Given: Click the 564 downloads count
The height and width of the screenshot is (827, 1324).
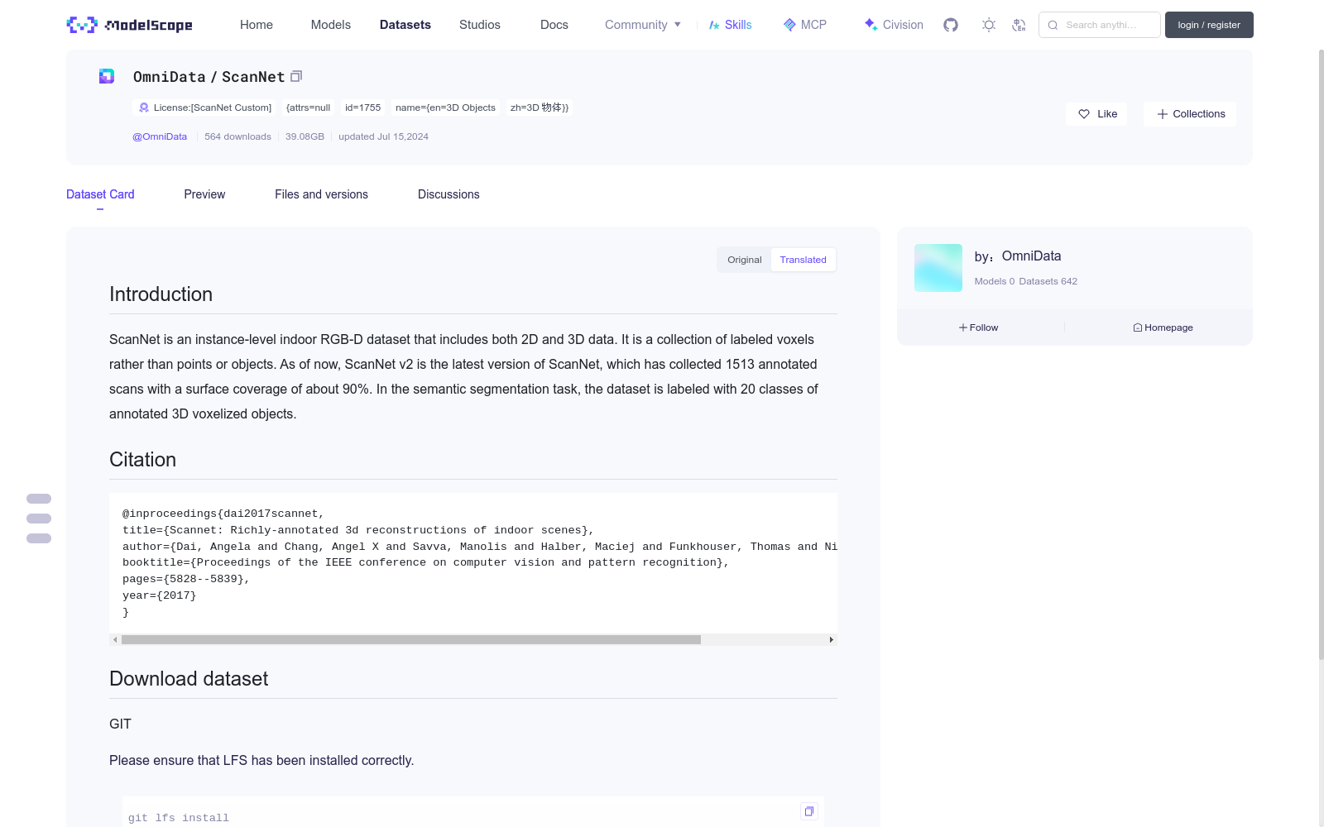Looking at the screenshot, I should tap(237, 136).
